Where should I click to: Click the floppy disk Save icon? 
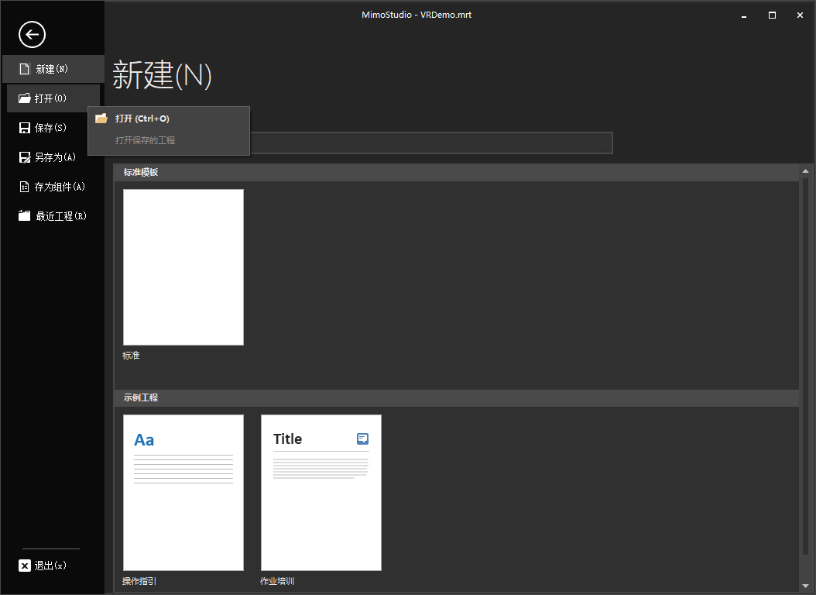pos(24,128)
